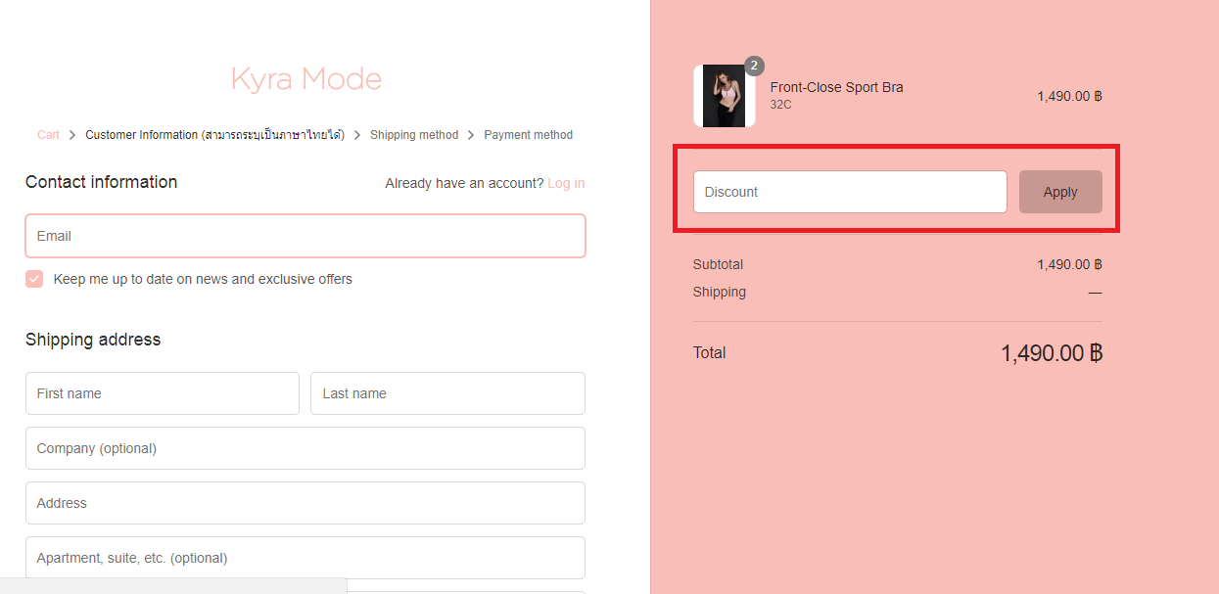
Task: Click the Contact information heading
Action: click(102, 182)
